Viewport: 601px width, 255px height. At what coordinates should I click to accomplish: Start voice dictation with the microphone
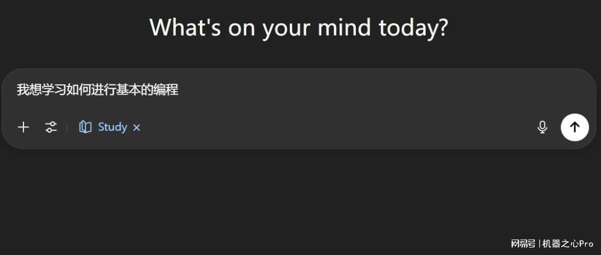(x=542, y=127)
